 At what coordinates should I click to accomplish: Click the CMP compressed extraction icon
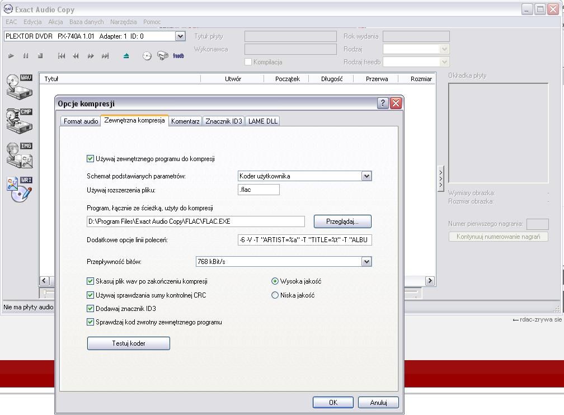point(20,121)
